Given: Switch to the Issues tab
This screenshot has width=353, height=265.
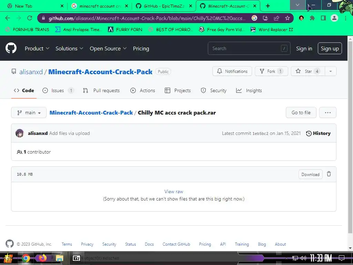Looking at the screenshot, I should (x=58, y=90).
